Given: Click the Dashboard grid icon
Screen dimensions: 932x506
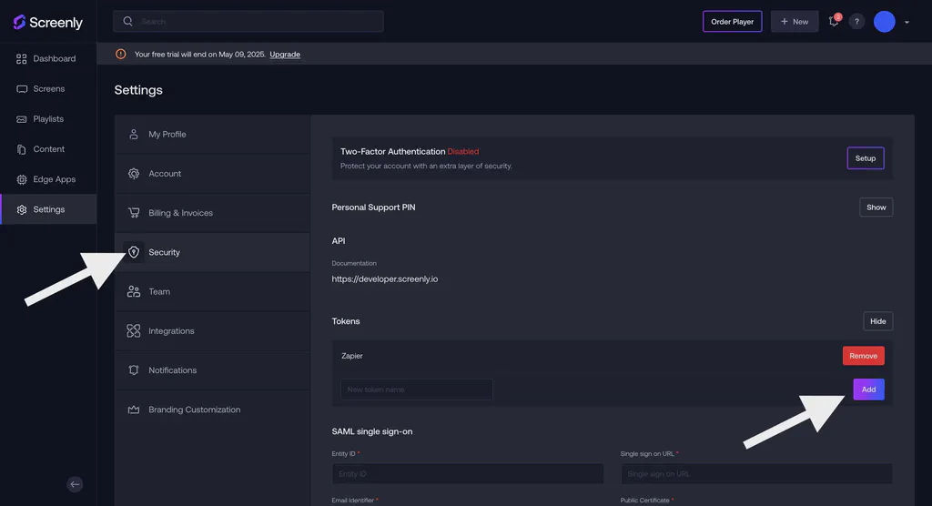Looking at the screenshot, I should click(x=22, y=58).
